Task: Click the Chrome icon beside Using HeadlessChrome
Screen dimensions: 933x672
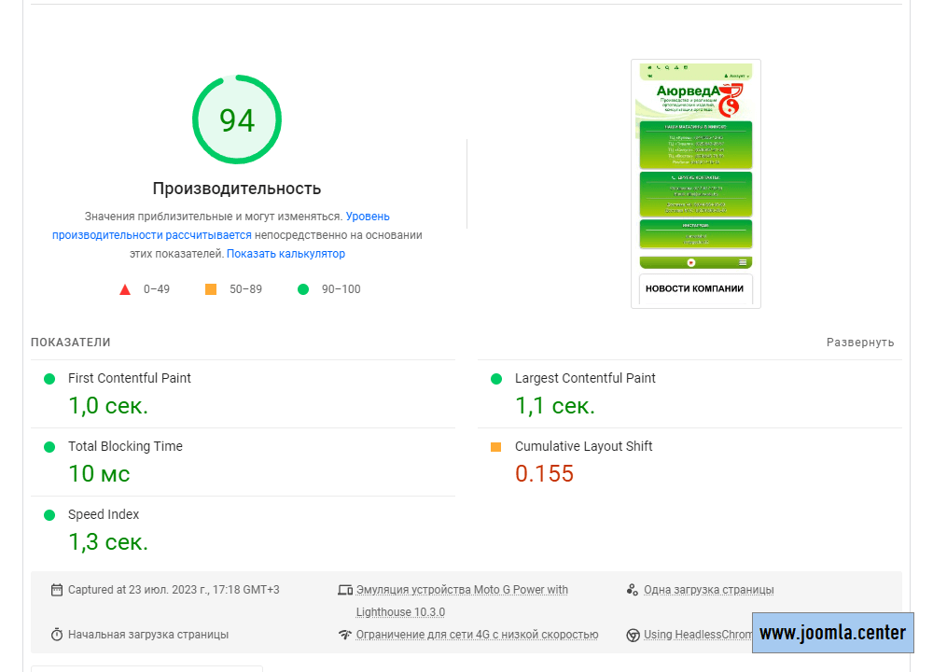Action: coord(634,635)
